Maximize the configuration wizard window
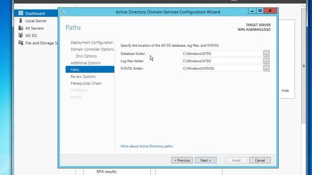 click(x=260, y=11)
